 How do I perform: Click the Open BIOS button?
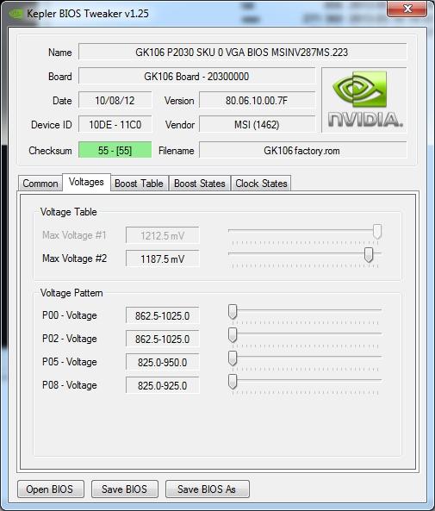[51, 489]
